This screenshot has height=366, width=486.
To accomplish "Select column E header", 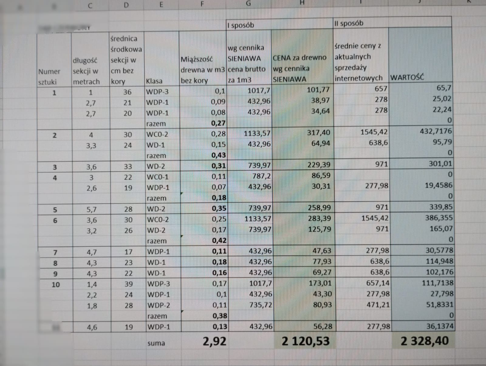I will 161,5.
